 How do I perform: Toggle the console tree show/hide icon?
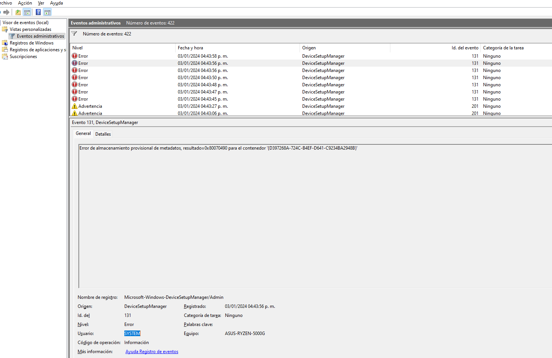pyautogui.click(x=27, y=12)
